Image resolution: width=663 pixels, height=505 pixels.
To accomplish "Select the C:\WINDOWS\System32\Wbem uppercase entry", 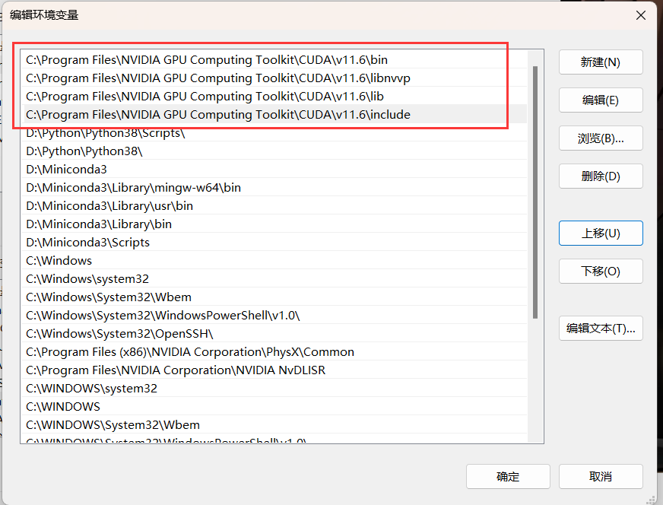I will point(275,424).
